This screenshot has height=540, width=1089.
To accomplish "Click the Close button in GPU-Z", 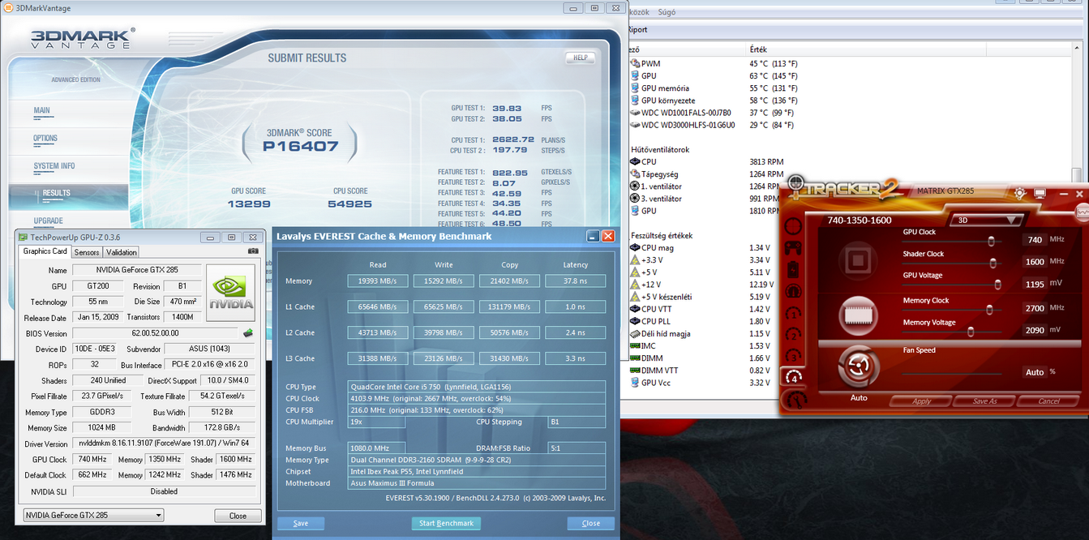I will pyautogui.click(x=238, y=516).
